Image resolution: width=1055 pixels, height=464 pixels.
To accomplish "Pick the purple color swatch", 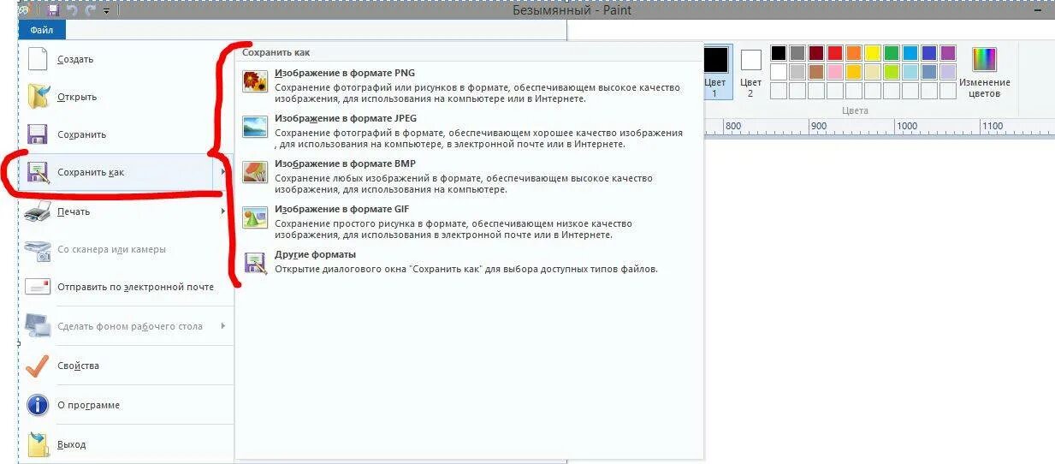I will pos(948,53).
